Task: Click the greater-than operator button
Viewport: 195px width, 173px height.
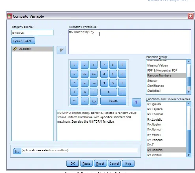Action: click(x=94, y=65)
